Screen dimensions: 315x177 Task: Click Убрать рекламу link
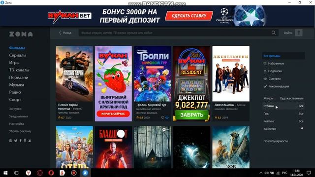click(x=20, y=131)
